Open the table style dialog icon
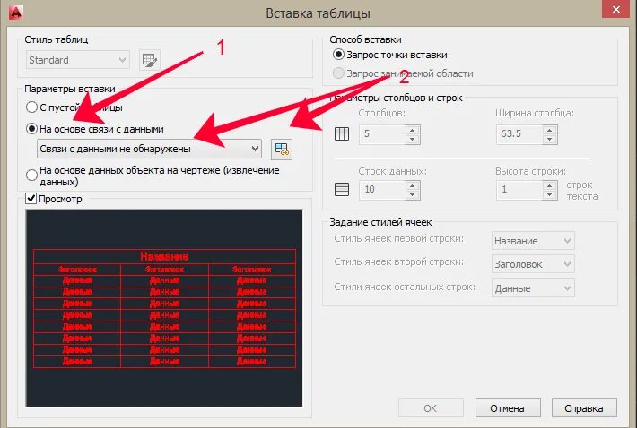 click(150, 60)
